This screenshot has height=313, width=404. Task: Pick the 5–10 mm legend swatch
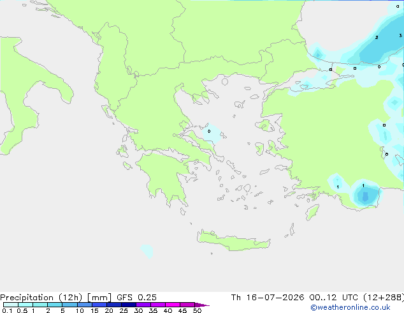point(70,305)
